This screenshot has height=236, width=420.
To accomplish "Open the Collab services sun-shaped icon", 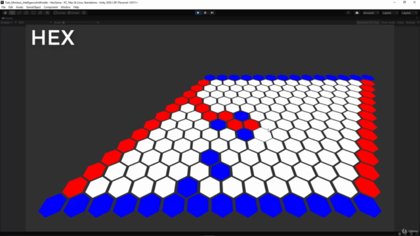I will [348, 13].
